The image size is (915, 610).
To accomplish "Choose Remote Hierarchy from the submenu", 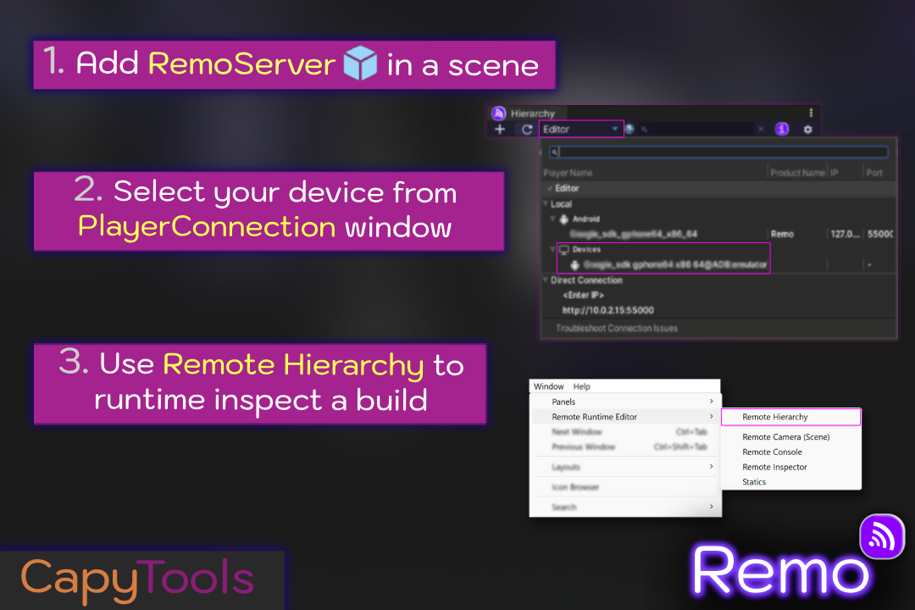I will [x=790, y=417].
